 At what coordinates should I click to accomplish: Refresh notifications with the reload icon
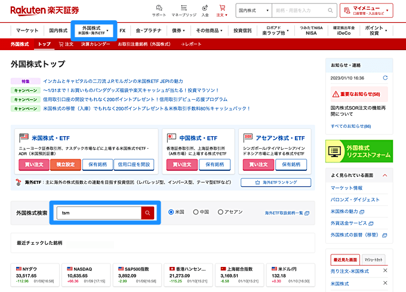[385, 78]
